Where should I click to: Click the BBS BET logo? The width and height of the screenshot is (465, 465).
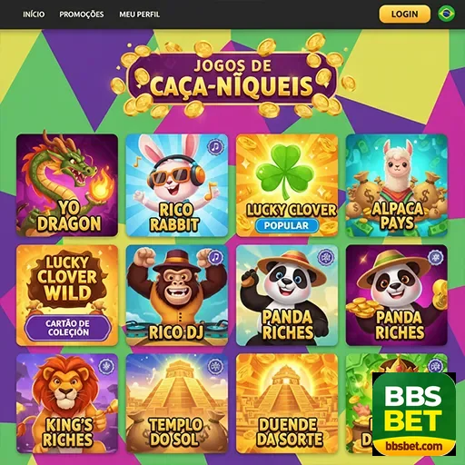coord(414,414)
